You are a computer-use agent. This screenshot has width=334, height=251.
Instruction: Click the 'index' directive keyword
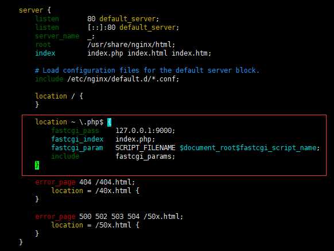pyautogui.click(x=45, y=53)
